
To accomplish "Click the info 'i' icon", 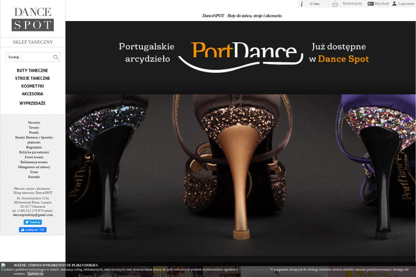I will tap(301, 4).
